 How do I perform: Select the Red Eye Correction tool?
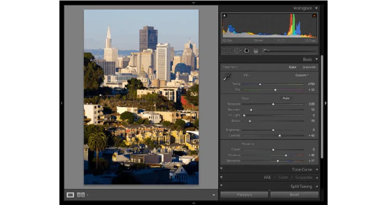(x=247, y=50)
